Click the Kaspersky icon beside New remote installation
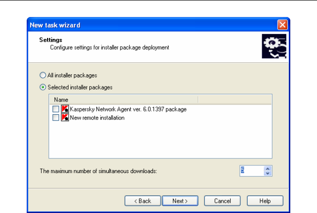 pyautogui.click(x=65, y=118)
